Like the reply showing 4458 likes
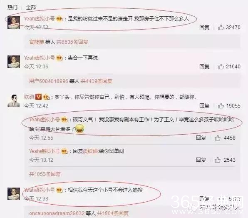The height and width of the screenshot is (218, 248). coord(218,138)
